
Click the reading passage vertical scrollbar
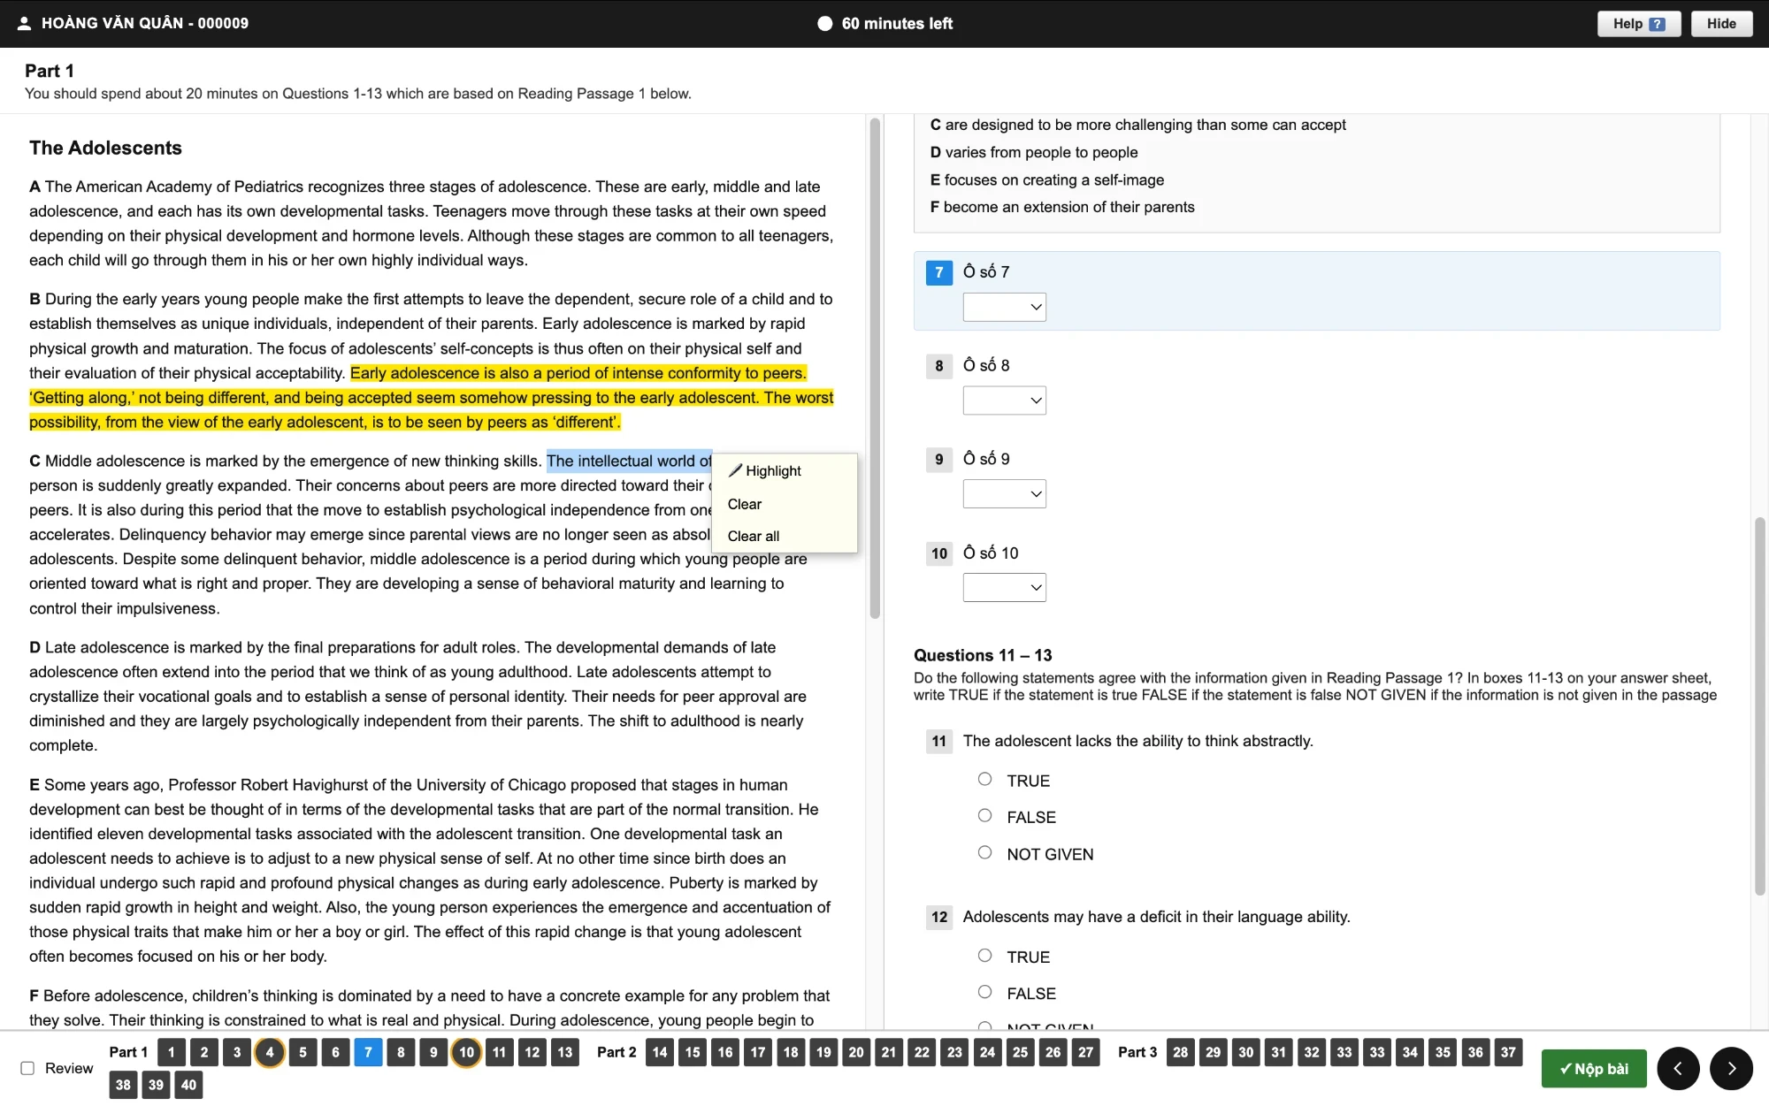pos(875,369)
